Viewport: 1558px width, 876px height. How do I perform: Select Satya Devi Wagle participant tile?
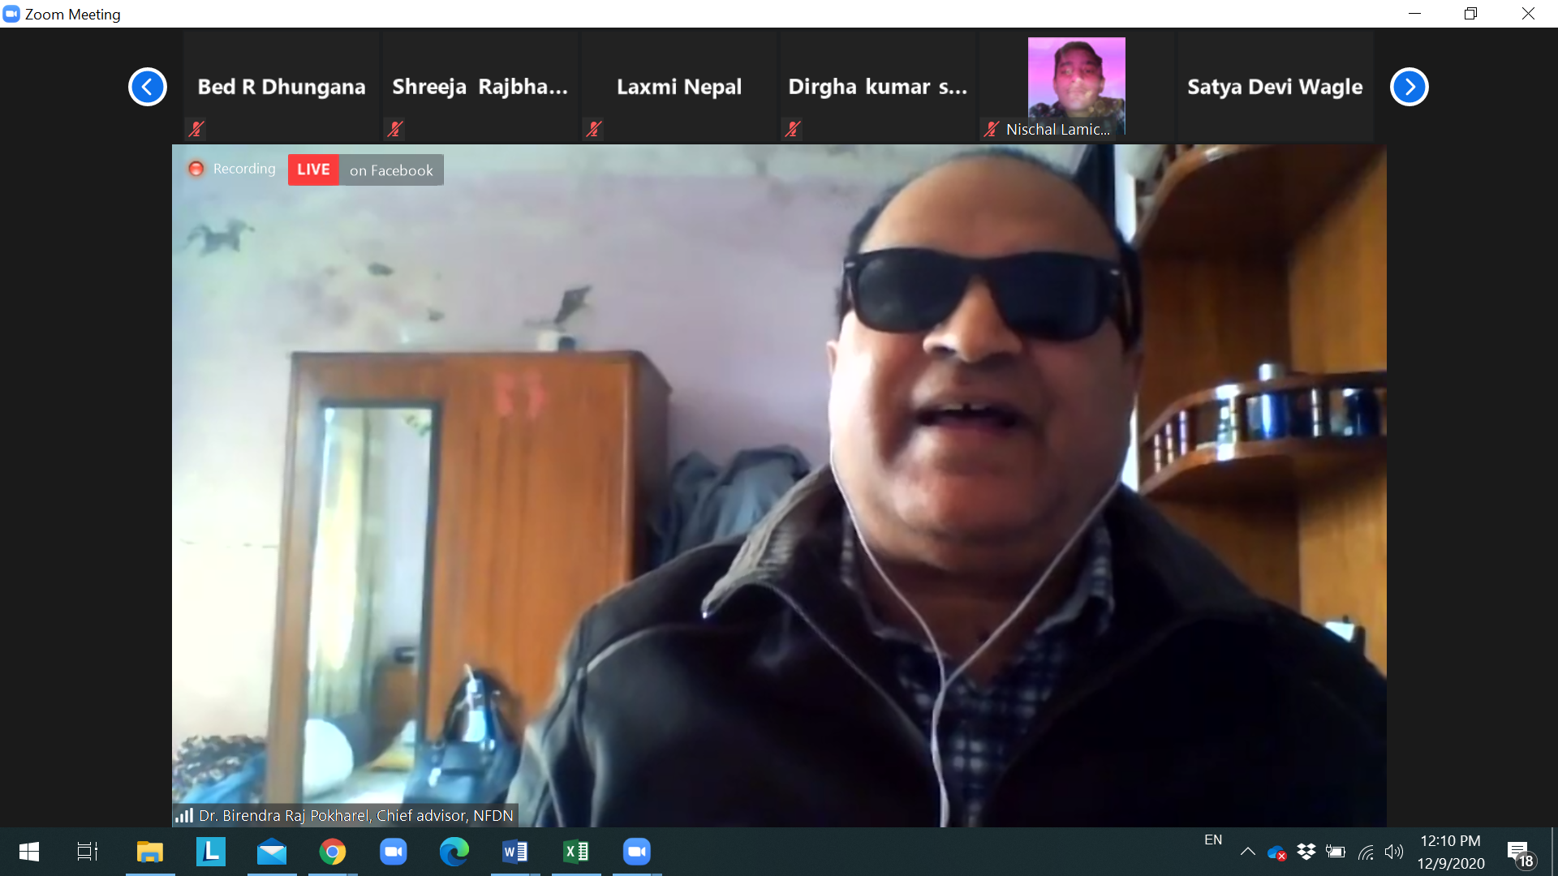coord(1275,87)
